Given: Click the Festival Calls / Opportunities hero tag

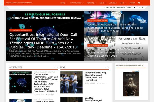Looking at the screenshot, I should pyautogui.click(x=21, y=30).
